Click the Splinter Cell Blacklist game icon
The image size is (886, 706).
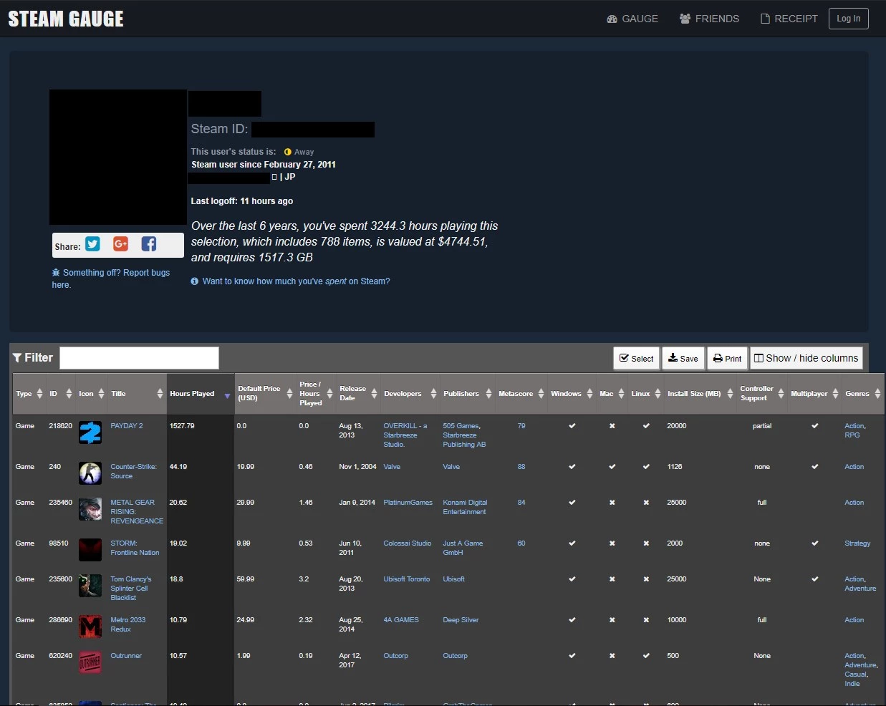[x=90, y=586]
